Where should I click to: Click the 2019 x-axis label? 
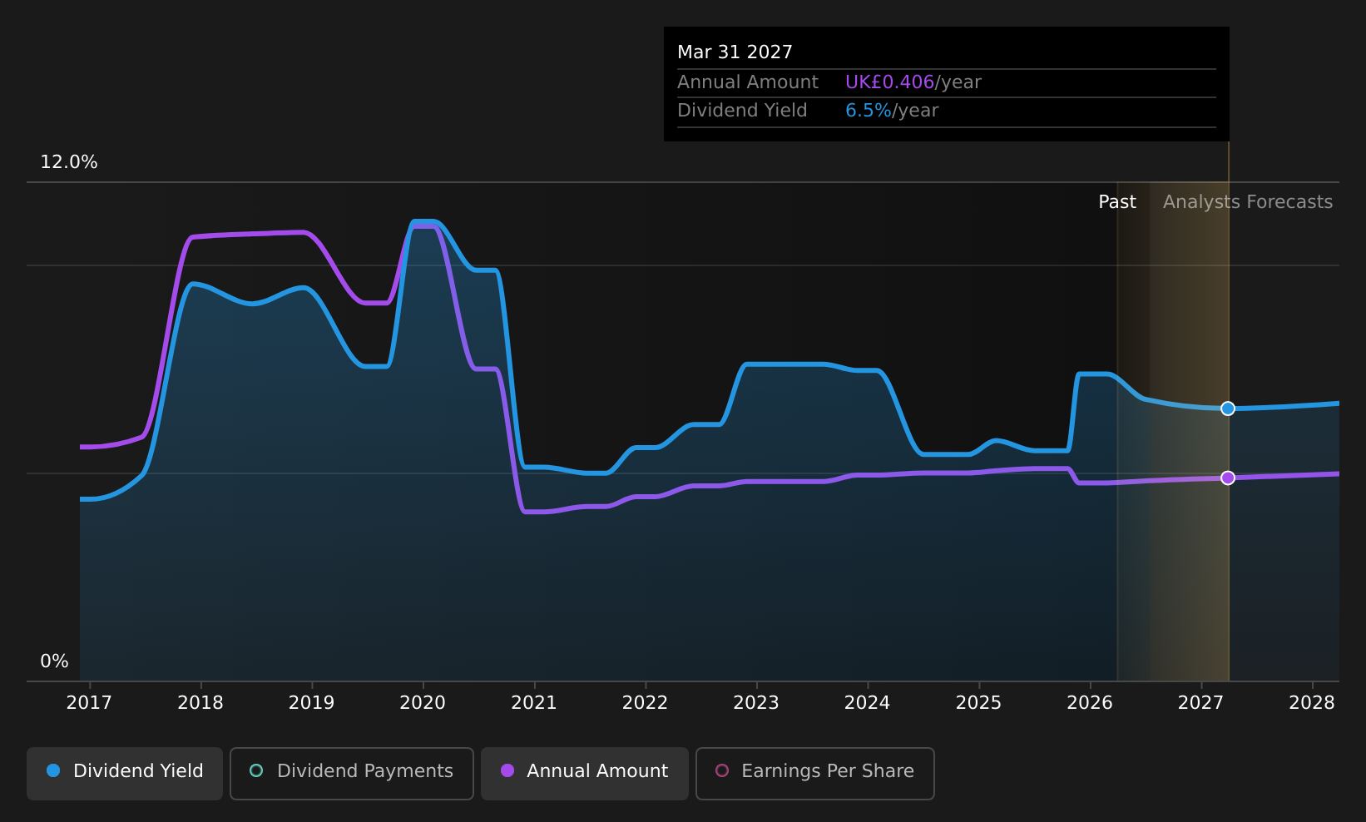[311, 703]
